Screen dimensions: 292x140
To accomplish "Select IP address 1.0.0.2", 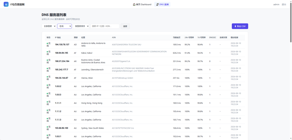I will [x=58, y=86].
